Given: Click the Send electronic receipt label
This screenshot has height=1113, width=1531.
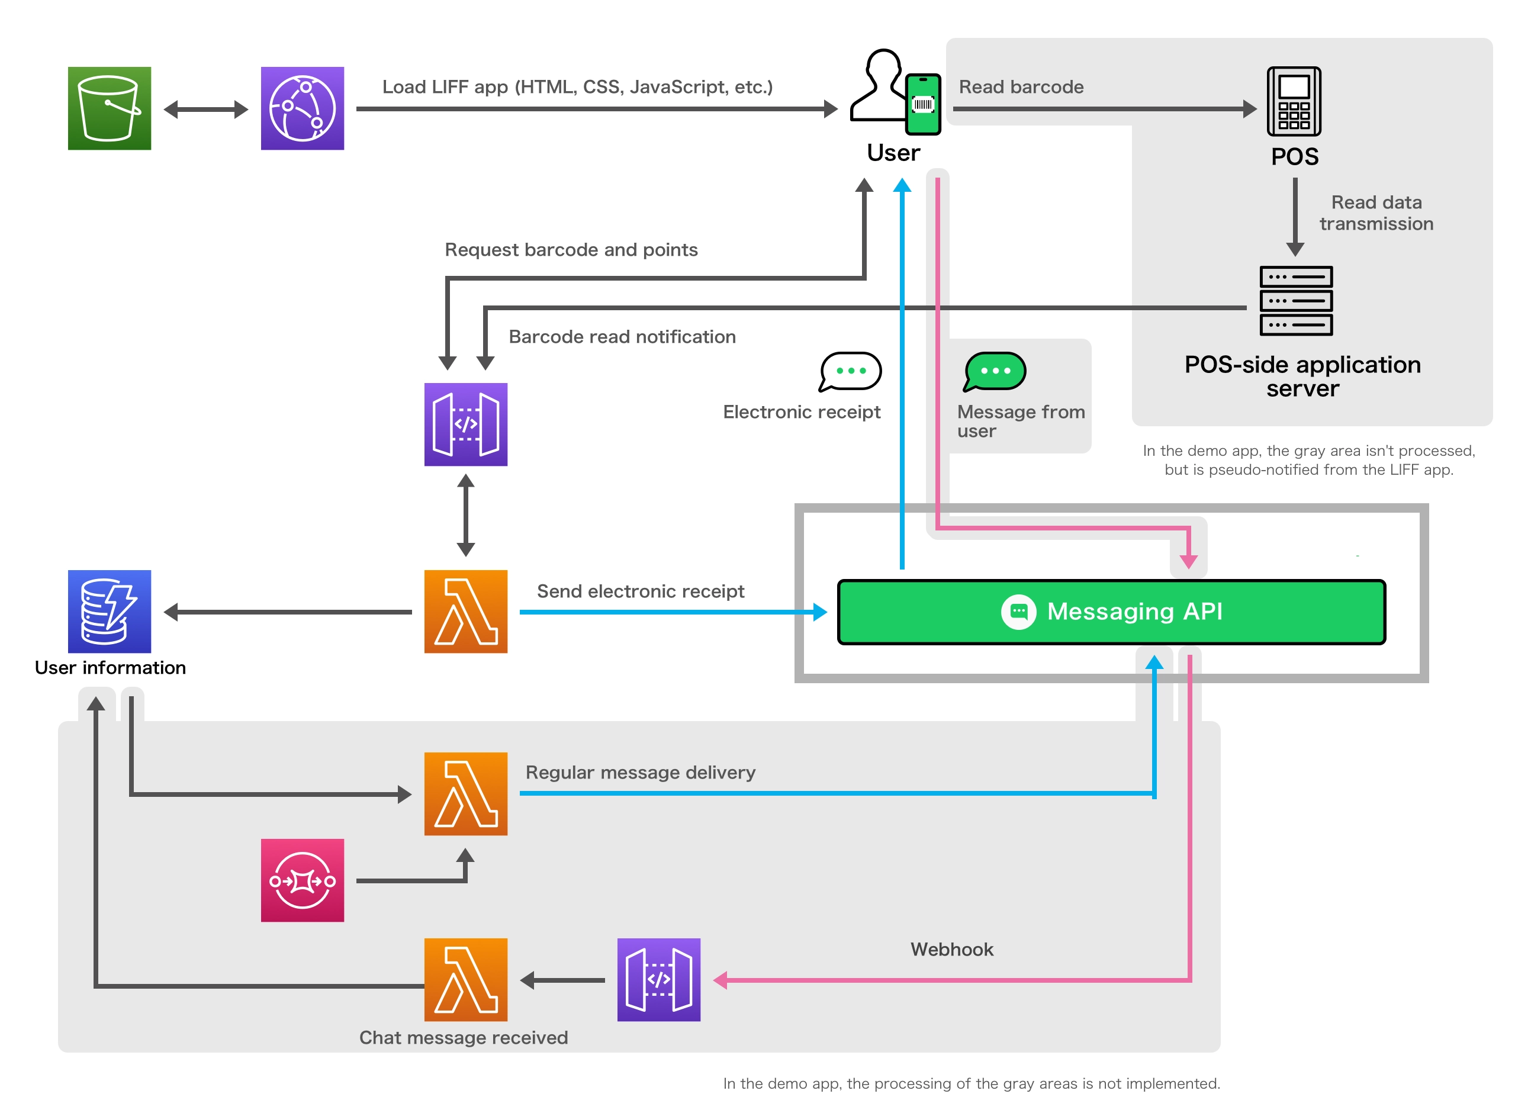Looking at the screenshot, I should [640, 591].
